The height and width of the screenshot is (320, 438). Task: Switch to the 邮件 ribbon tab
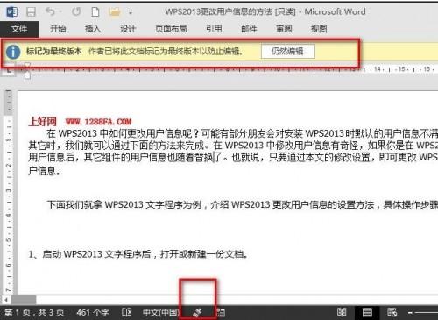[x=249, y=29]
